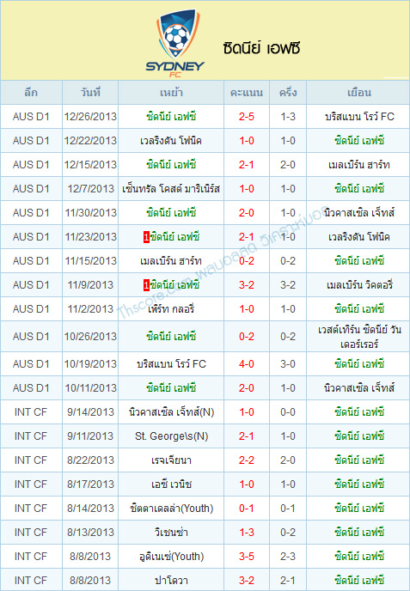Click the ลีก column header
Screen dimensions: 410x591
click(x=31, y=93)
